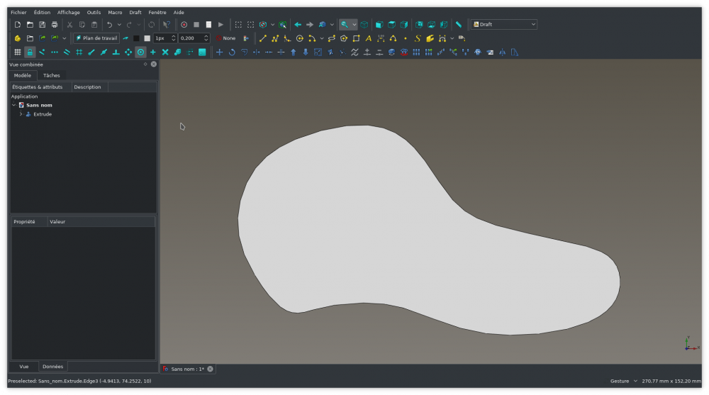Switch to the Tâches tab

52,76
